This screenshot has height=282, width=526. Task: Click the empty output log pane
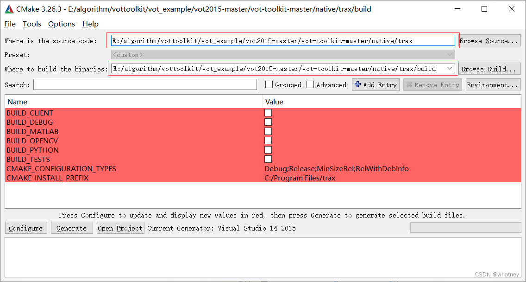pos(263,257)
